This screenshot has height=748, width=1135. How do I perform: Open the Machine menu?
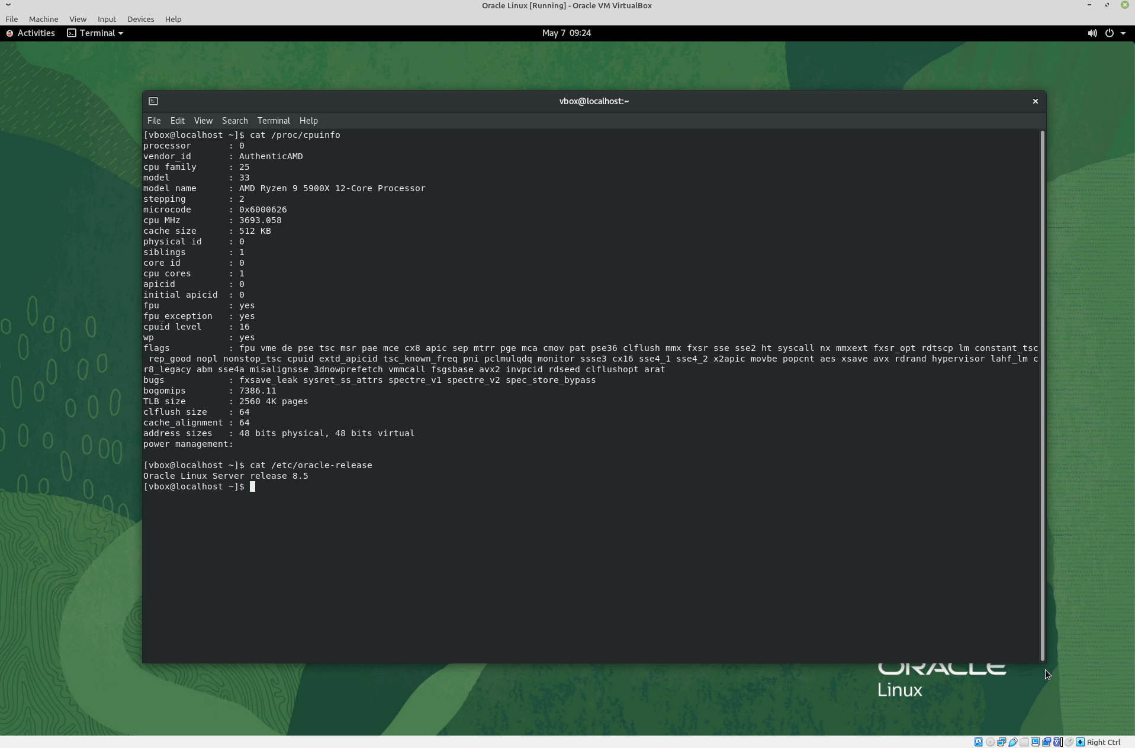pyautogui.click(x=44, y=19)
